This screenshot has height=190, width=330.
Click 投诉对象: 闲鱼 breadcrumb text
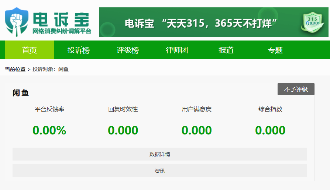point(51,69)
